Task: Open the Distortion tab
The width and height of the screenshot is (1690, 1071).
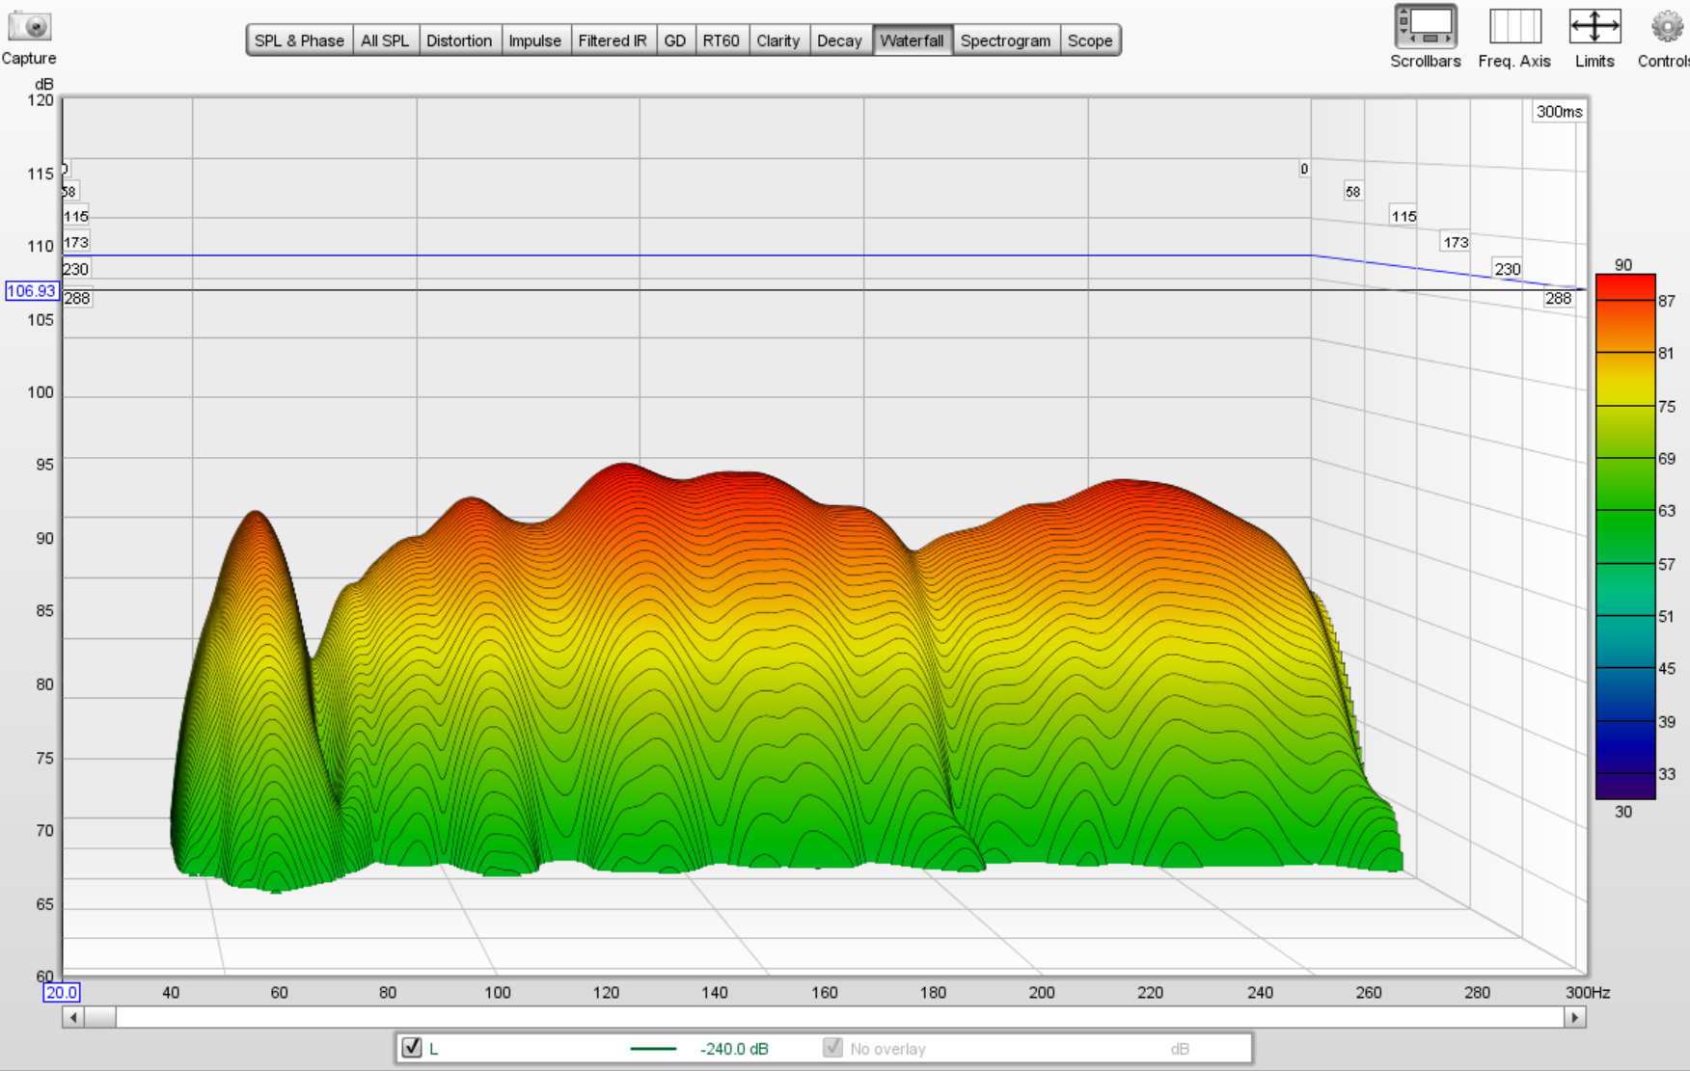Action: point(459,40)
